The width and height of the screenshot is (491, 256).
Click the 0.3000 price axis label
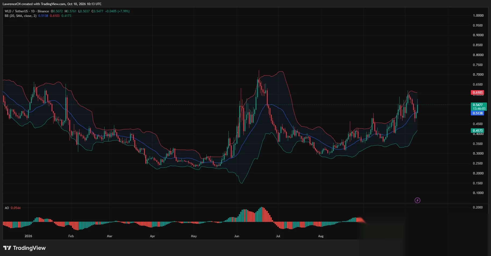pos(478,153)
